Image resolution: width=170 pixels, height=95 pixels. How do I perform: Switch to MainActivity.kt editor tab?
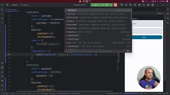coord(12,9)
